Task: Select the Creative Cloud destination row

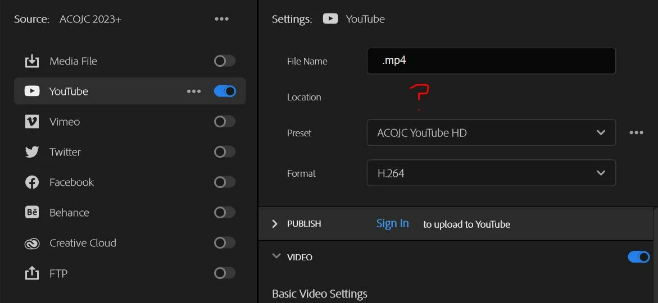Action: click(x=130, y=242)
